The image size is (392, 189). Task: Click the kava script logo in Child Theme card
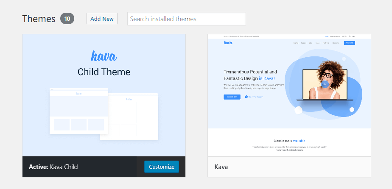104,56
